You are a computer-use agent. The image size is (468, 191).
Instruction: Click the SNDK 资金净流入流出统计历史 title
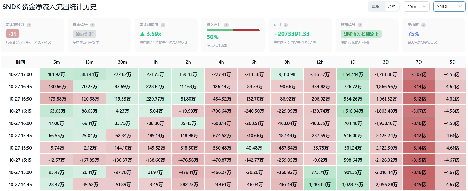click(x=49, y=7)
